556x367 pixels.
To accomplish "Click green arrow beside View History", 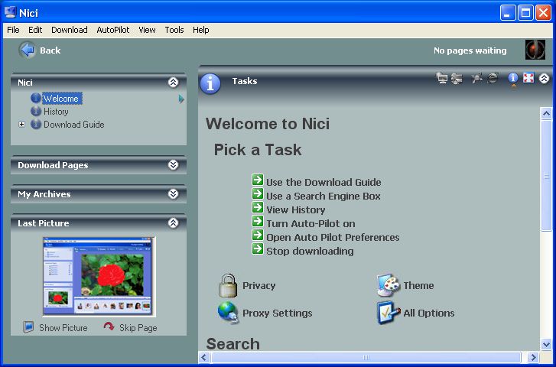I will click(x=258, y=207).
